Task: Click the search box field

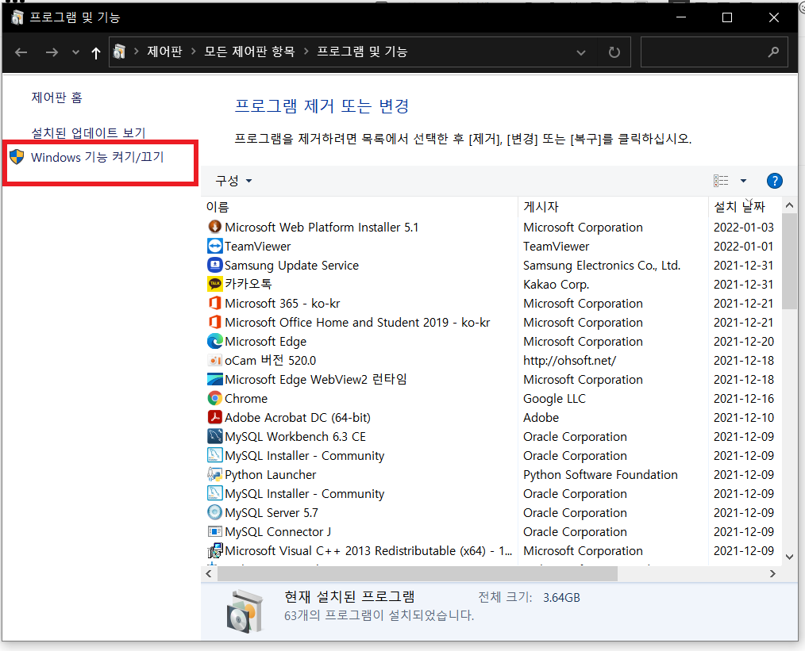Action: point(714,52)
